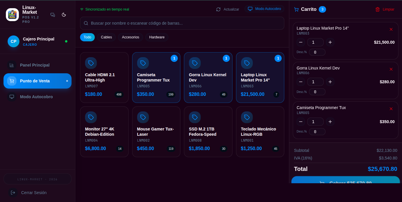Click the Camiseta $350.00 card price

point(145,94)
